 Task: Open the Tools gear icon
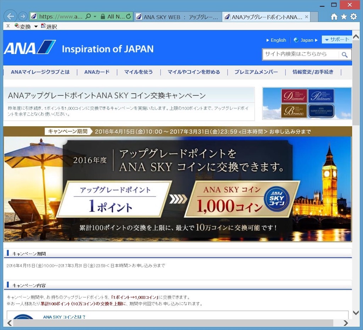click(x=353, y=16)
